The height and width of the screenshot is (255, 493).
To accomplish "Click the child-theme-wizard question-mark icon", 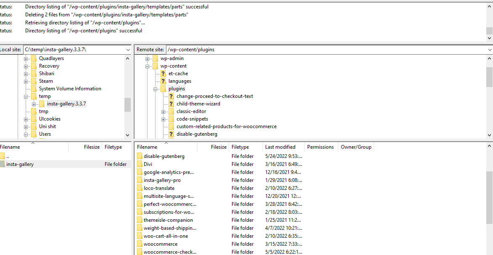I will point(171,104).
